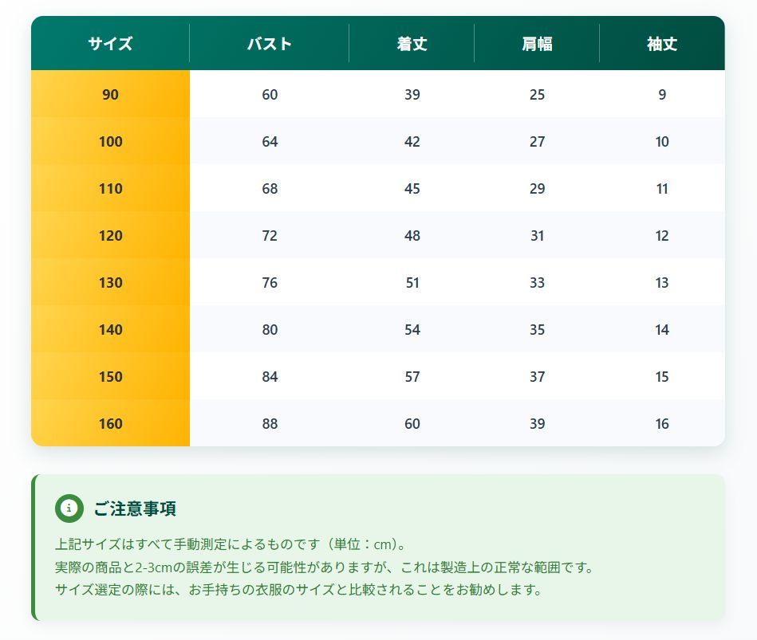Click shoulder value 35 in size 140 row
Image resolution: width=757 pixels, height=640 pixels.
538,329
